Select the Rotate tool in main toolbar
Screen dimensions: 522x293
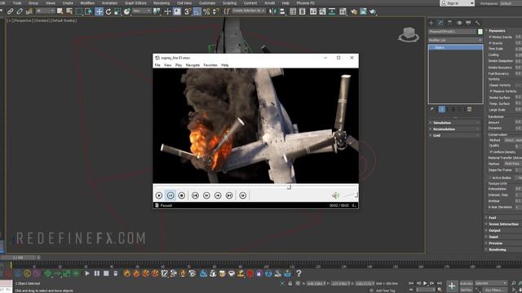(108, 11)
